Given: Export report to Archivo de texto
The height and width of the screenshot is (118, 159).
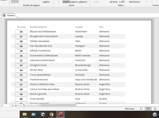Looking at the screenshot, I should [114, 2].
